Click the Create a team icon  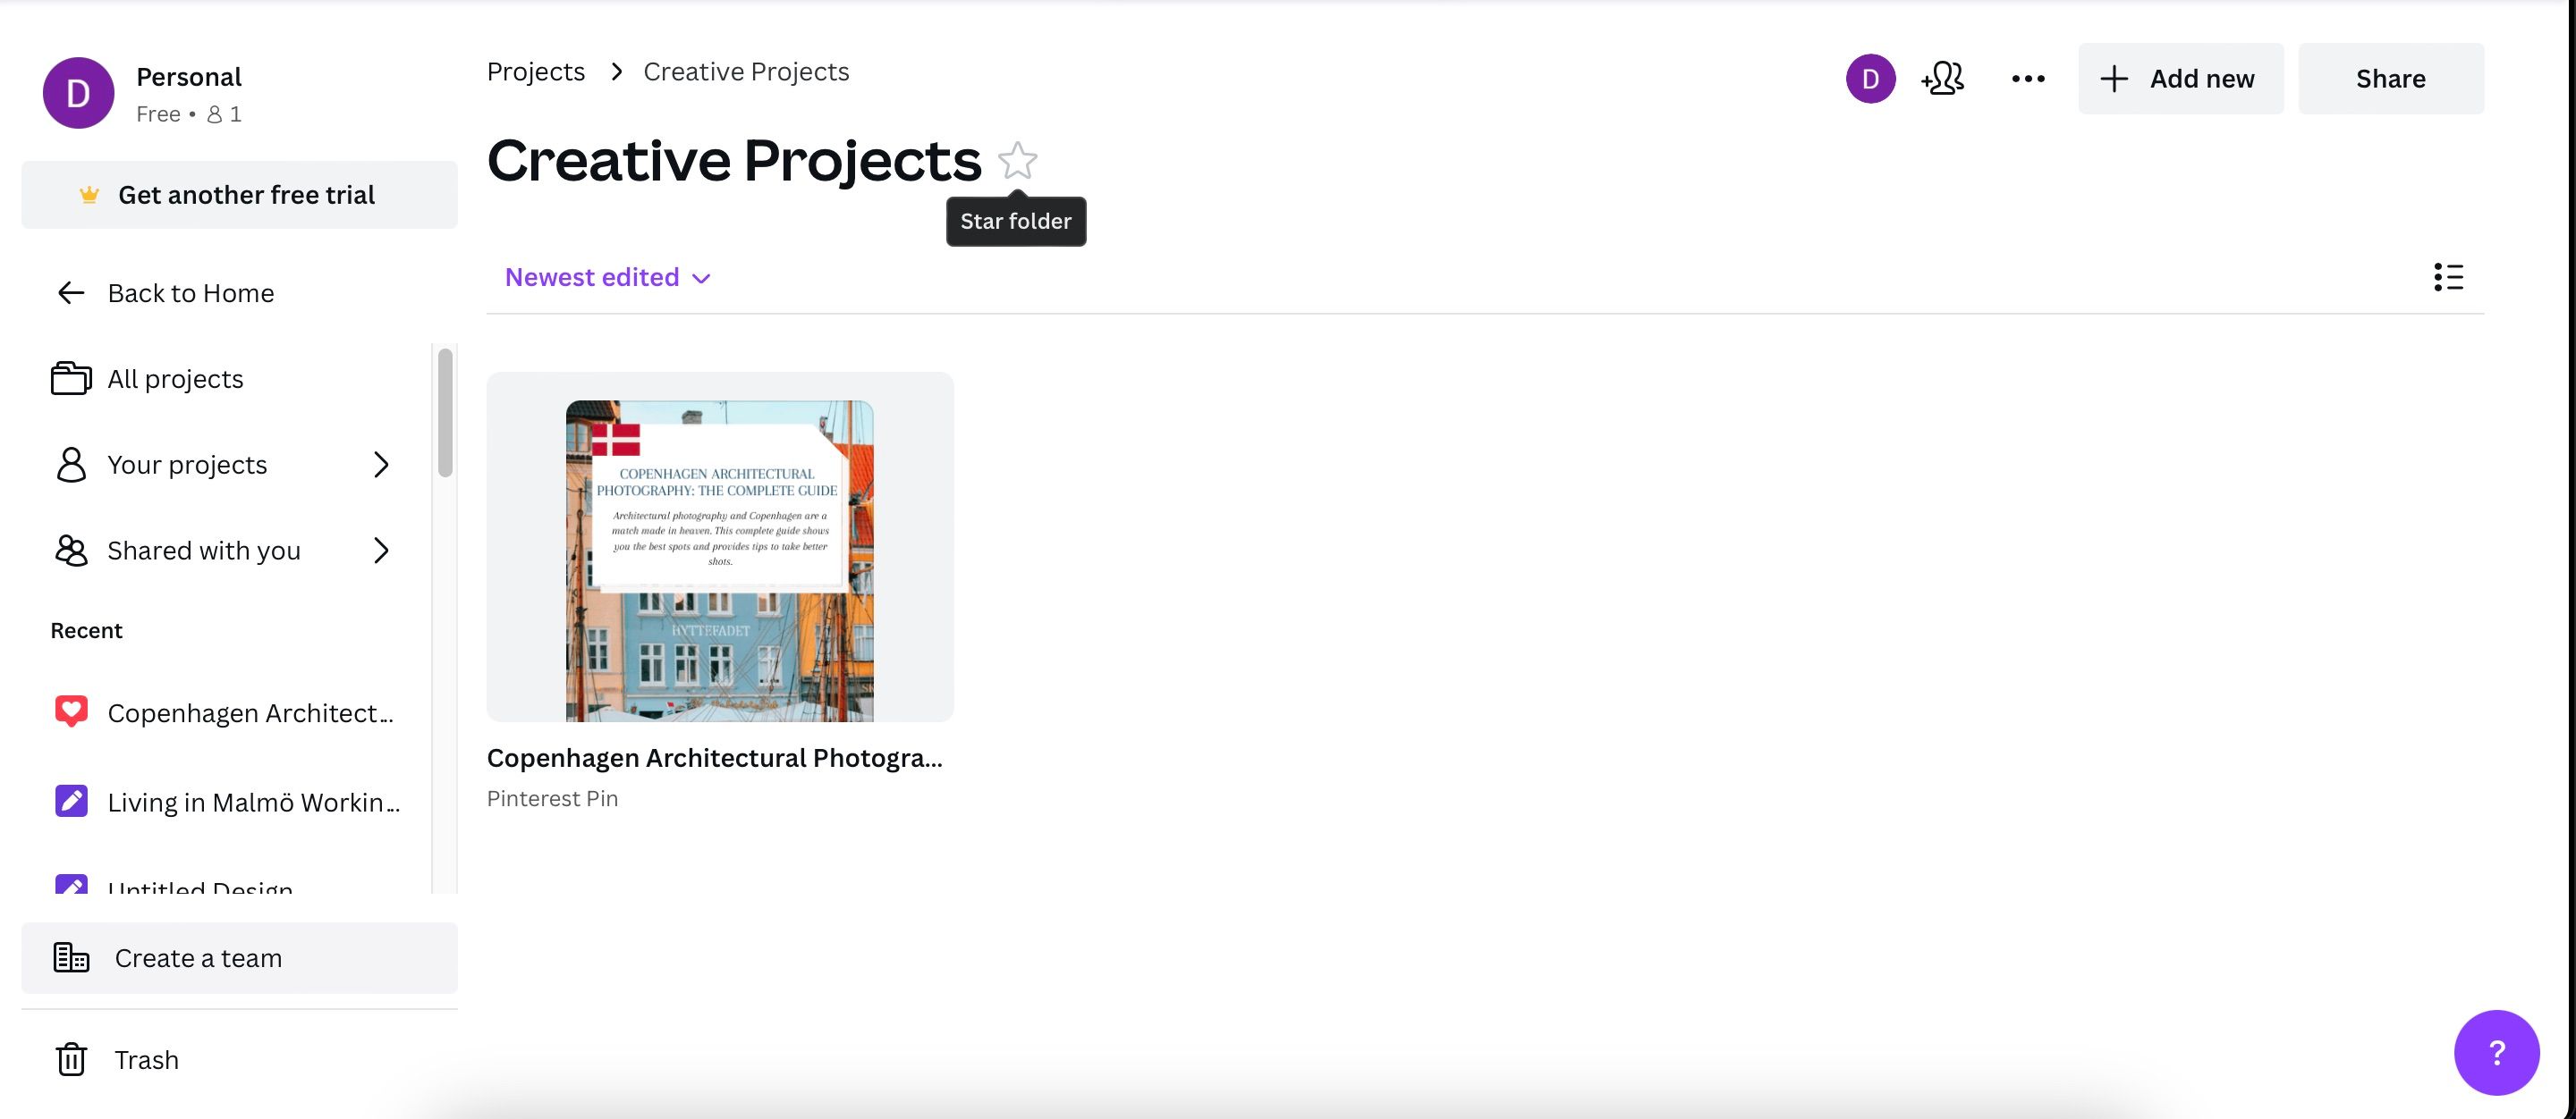[70, 957]
